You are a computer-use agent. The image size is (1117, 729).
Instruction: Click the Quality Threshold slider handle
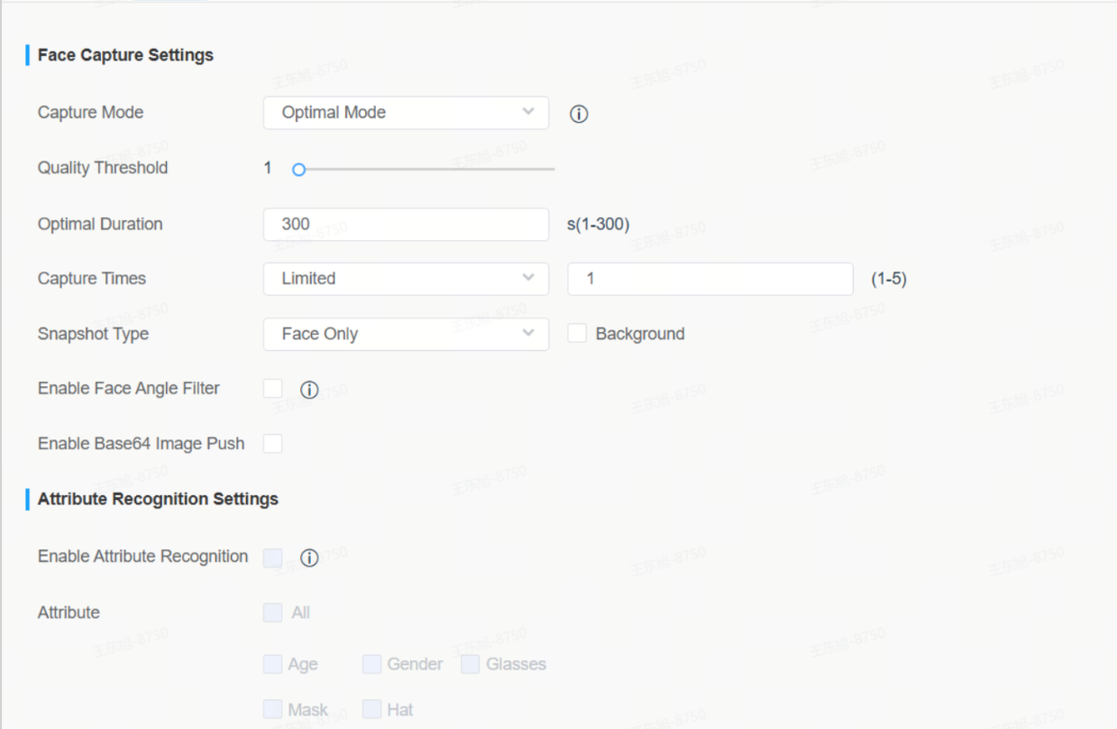299,169
